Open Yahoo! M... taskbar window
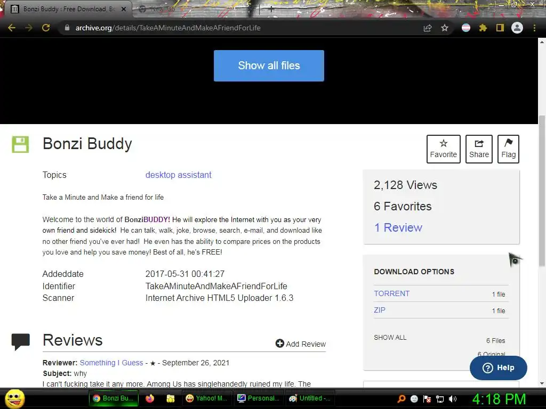The height and width of the screenshot is (409, 546). coord(206,398)
